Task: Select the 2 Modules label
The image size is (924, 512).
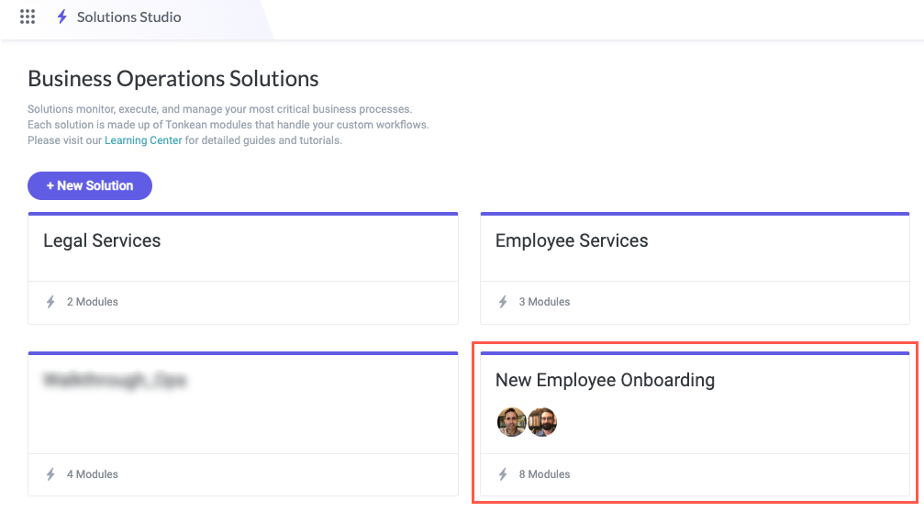Action: 92,302
